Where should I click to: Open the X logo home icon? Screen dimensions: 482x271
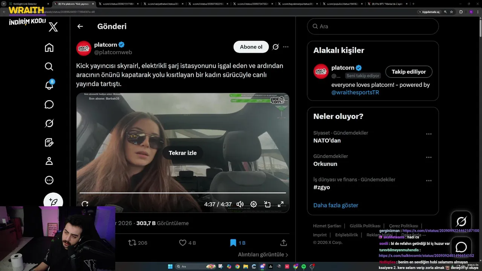53,27
